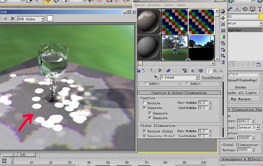Click the Go to Parent icon
Viewport: 263px width, 166px height.
tap(215, 71)
